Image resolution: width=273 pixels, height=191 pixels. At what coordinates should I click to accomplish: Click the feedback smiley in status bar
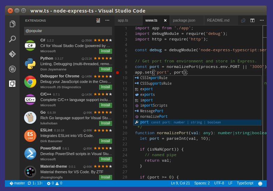[260, 183]
